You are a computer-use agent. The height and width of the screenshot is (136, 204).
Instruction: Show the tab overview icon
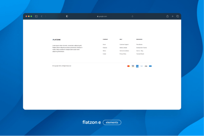pyautogui.click(x=177, y=16)
